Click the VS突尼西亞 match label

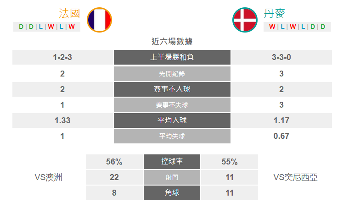pyautogui.click(x=295, y=177)
